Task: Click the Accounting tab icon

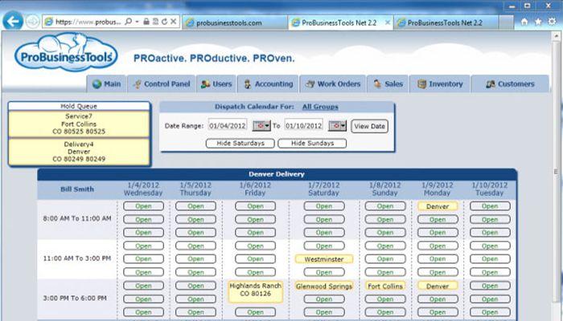Action: (248, 84)
